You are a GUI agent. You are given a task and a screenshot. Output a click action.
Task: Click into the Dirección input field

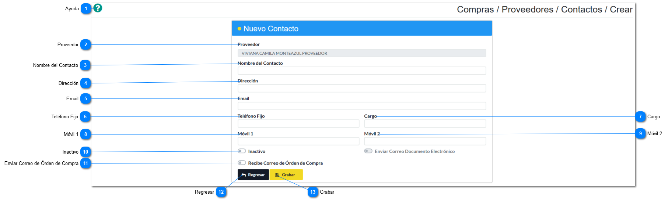pyautogui.click(x=362, y=88)
